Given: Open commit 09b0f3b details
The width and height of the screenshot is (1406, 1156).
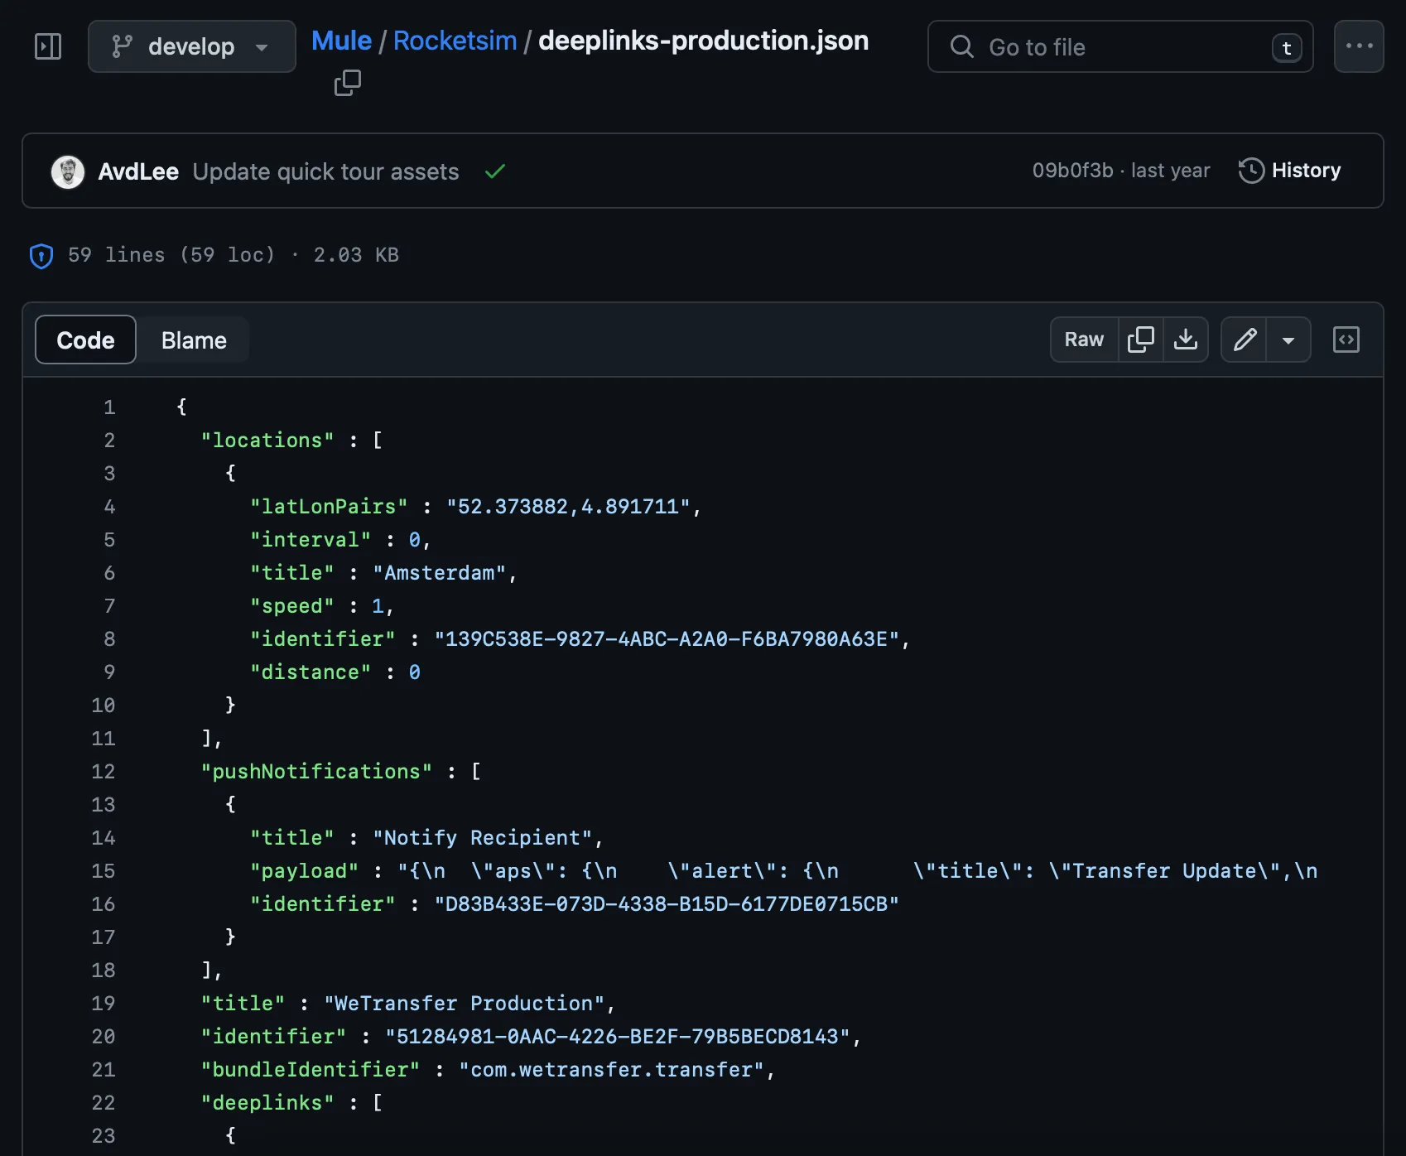Looking at the screenshot, I should 1072,171.
